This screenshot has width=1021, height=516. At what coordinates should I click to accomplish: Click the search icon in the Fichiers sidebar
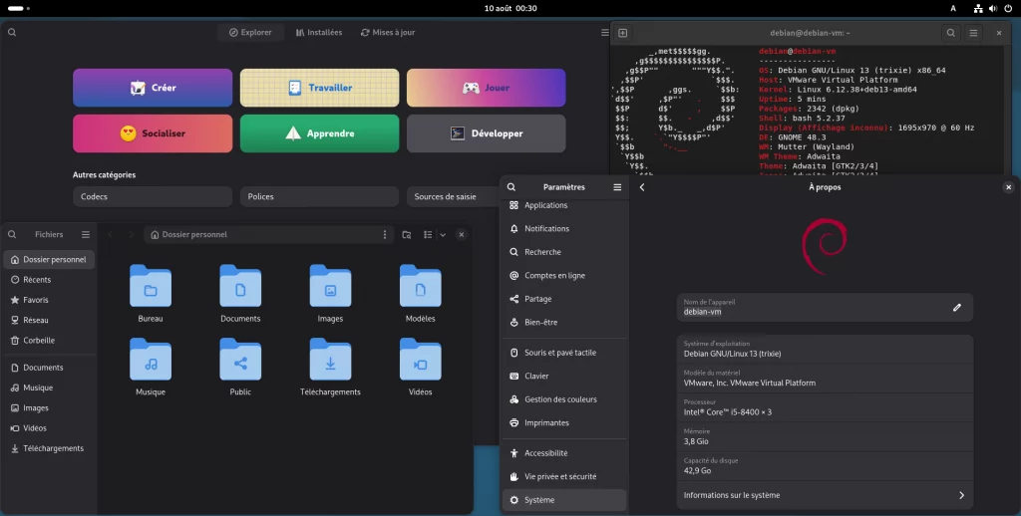point(13,235)
